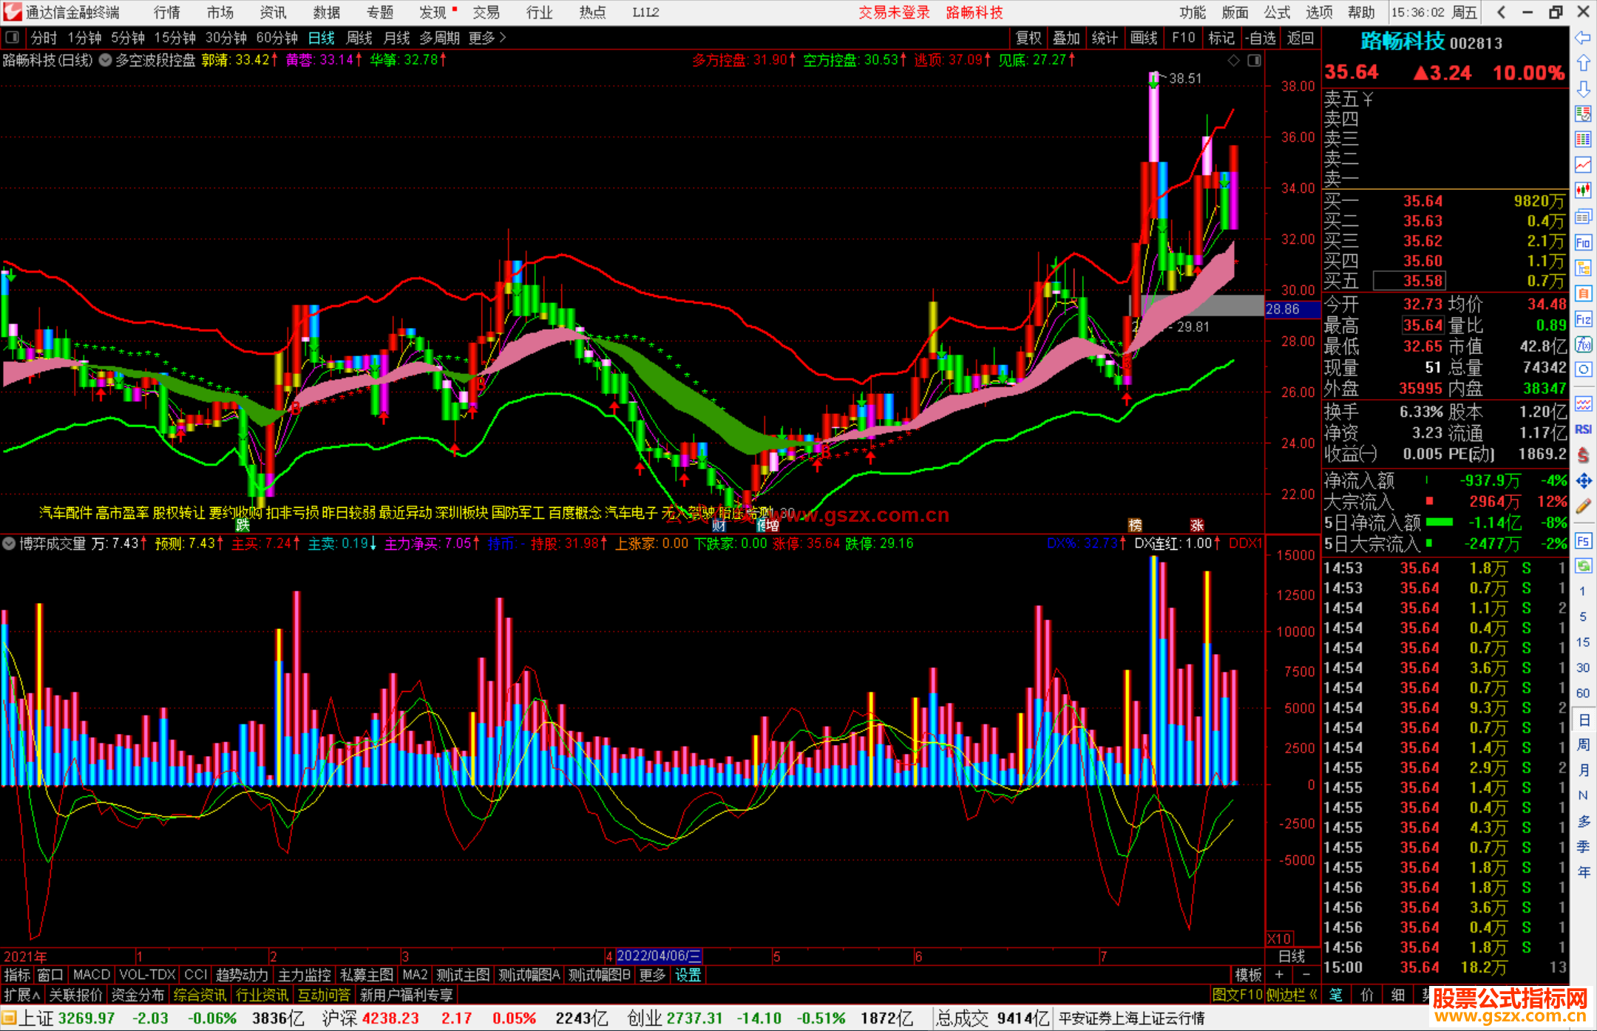This screenshot has height=1031, width=1597.
Task: Select the four-way move cursor icon
Action: click(1583, 481)
